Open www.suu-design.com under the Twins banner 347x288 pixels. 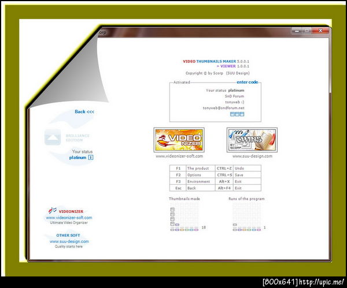[x=252, y=156]
